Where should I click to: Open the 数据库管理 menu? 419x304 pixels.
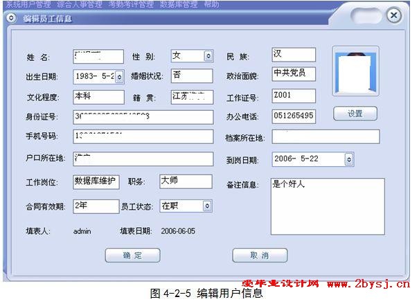(178, 4)
